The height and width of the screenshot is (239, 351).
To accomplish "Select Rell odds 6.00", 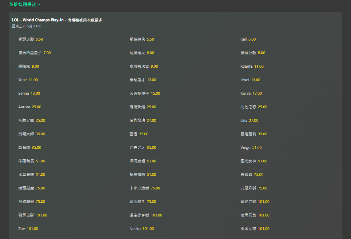I will (x=252, y=39).
